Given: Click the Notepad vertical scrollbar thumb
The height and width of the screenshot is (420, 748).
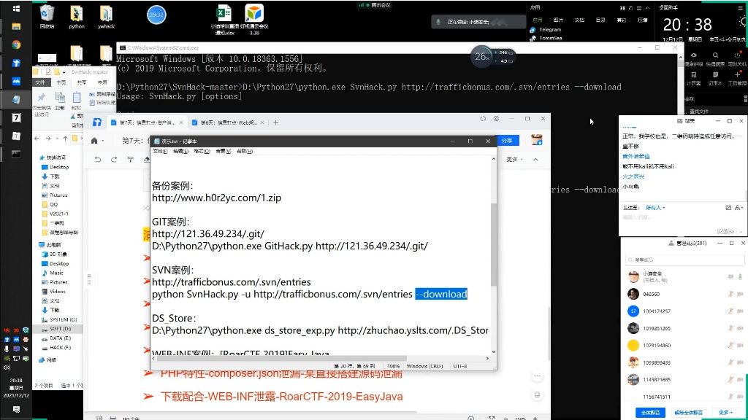Looking at the screenshot, I should pyautogui.click(x=493, y=244).
